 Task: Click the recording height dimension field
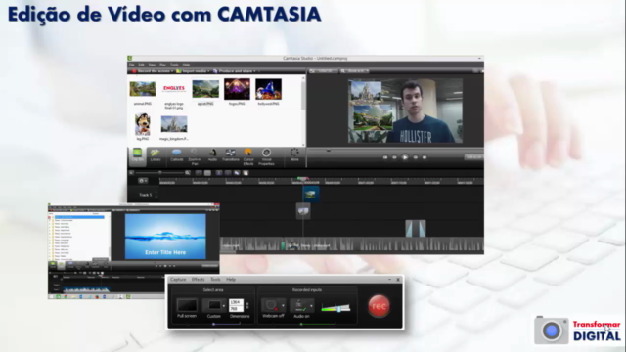click(236, 309)
